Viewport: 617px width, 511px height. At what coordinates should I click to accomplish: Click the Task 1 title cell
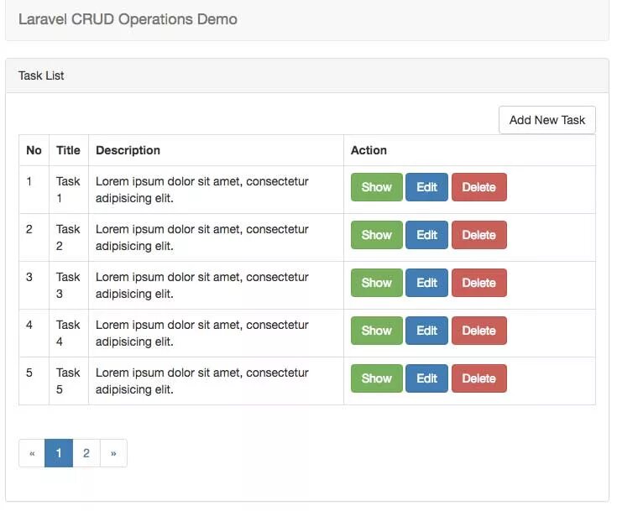coord(69,190)
